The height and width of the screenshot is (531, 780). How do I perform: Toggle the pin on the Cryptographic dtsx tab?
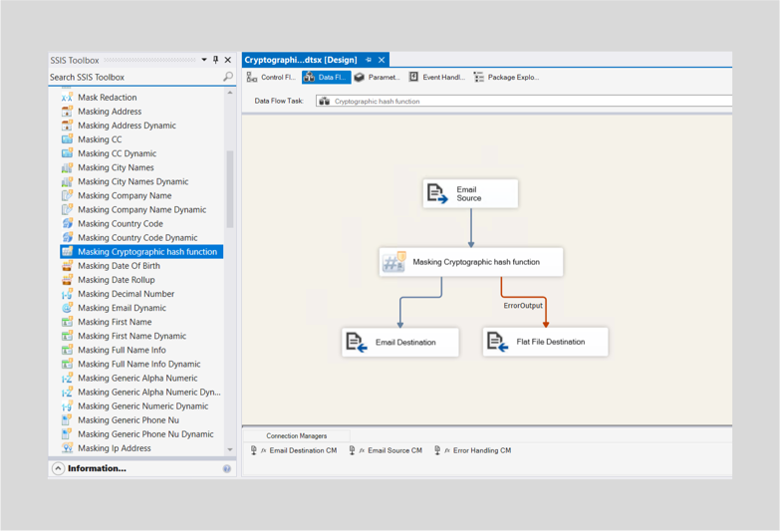click(369, 60)
